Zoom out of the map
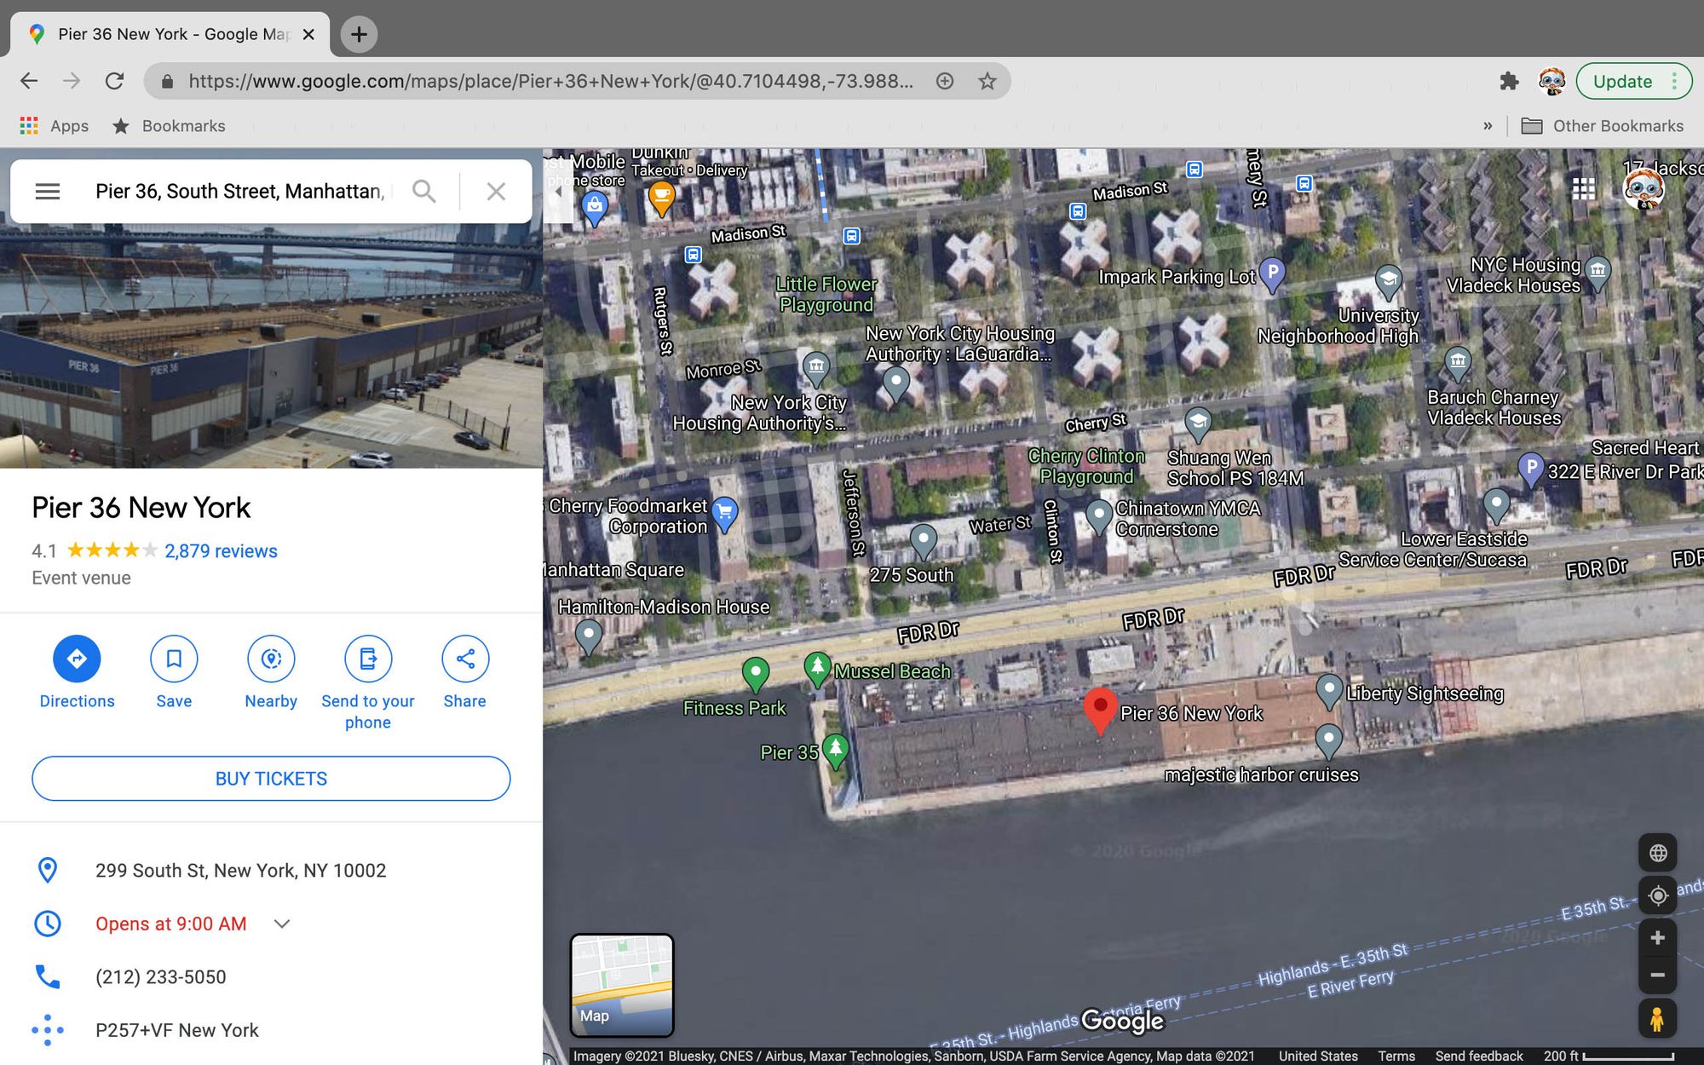 click(x=1657, y=976)
